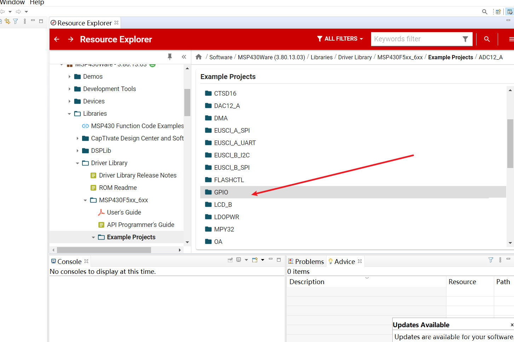This screenshot has width=514, height=342.
Task: Open the Window menu
Action: pyautogui.click(x=12, y=2)
